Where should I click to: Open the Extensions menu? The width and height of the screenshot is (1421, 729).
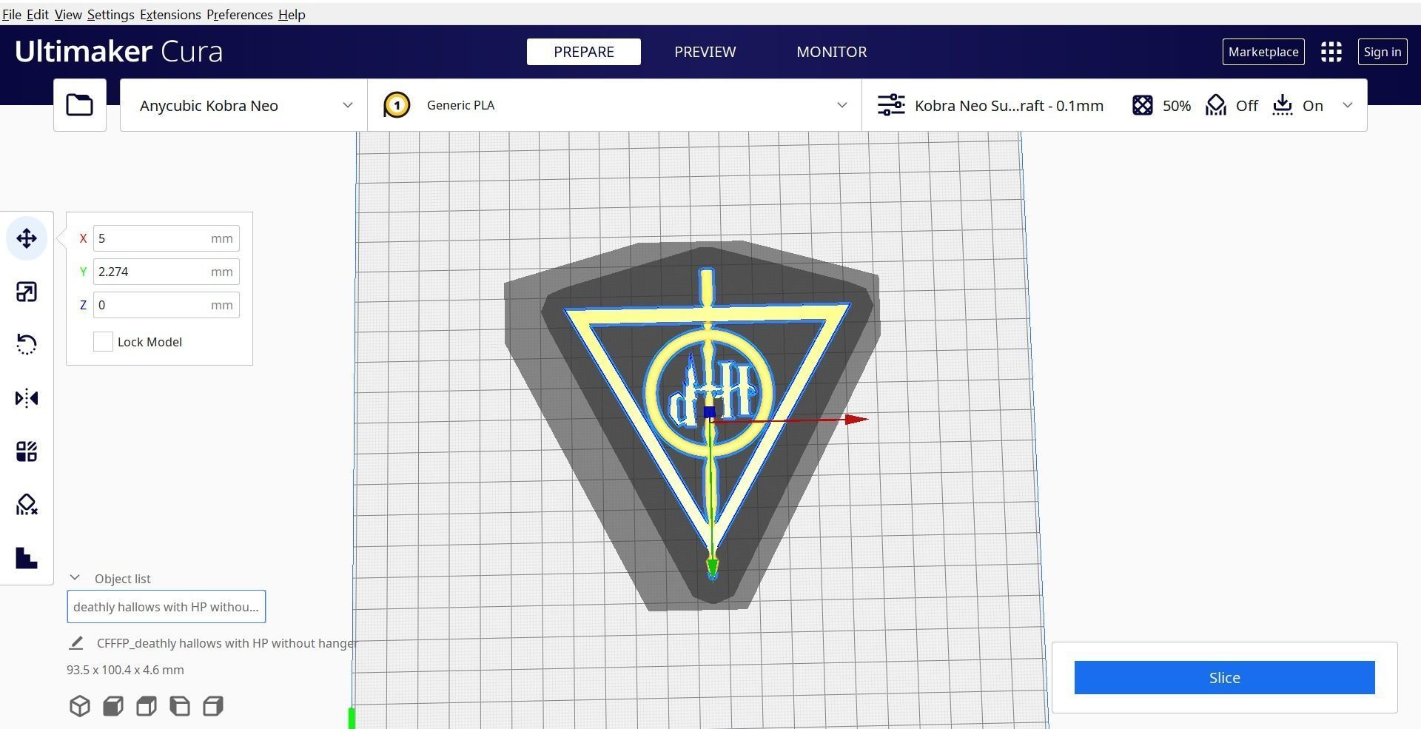[170, 15]
